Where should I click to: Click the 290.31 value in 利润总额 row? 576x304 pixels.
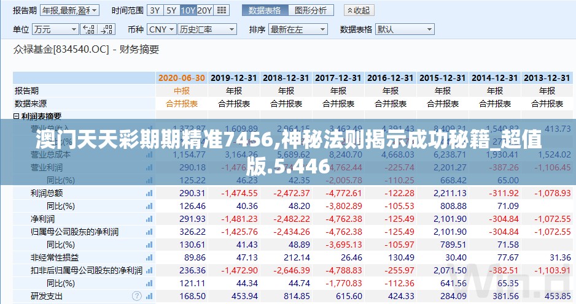[192, 193]
